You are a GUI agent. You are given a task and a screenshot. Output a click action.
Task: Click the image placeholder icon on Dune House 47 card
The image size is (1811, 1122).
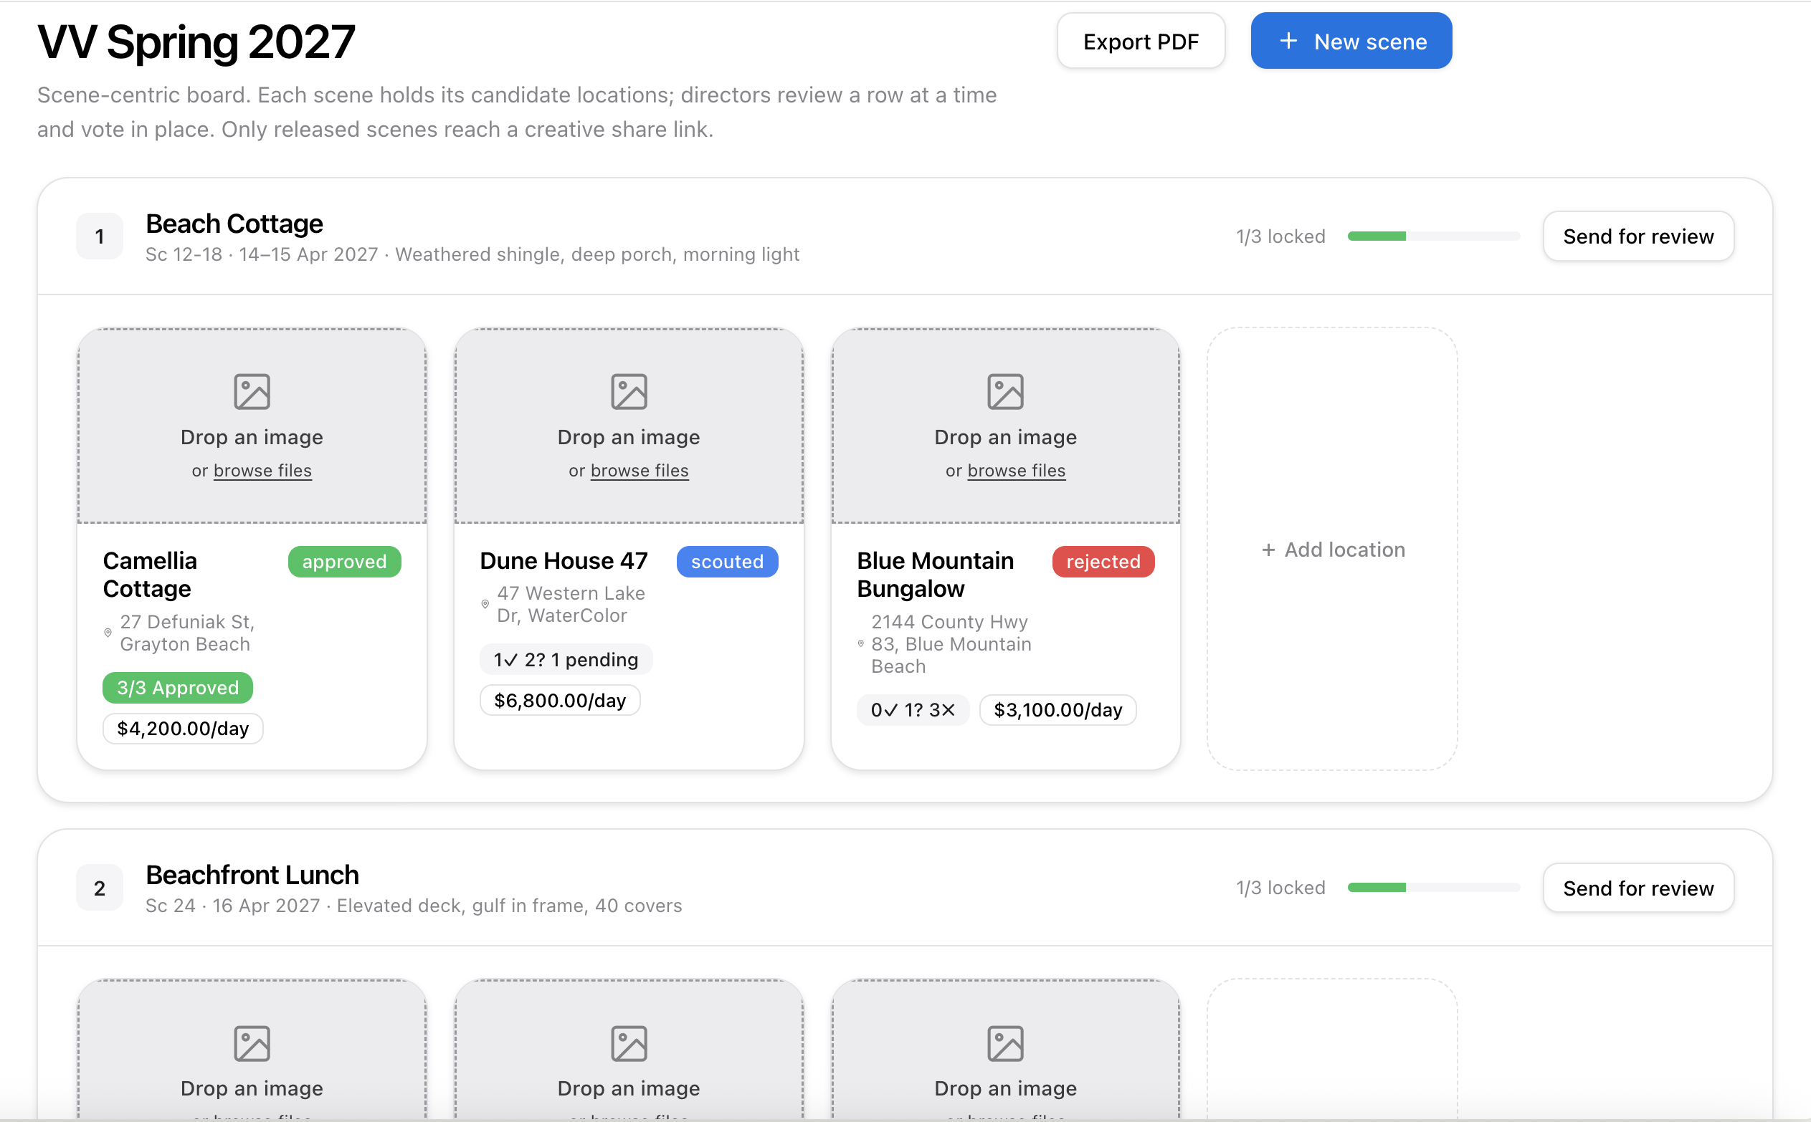[x=629, y=392]
